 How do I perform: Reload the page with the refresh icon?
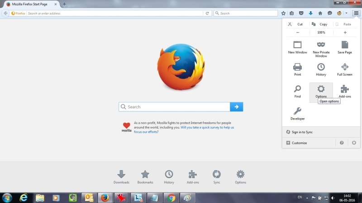(x=207, y=14)
